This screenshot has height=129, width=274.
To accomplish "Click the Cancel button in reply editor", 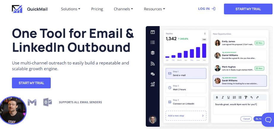I will 246,119.
